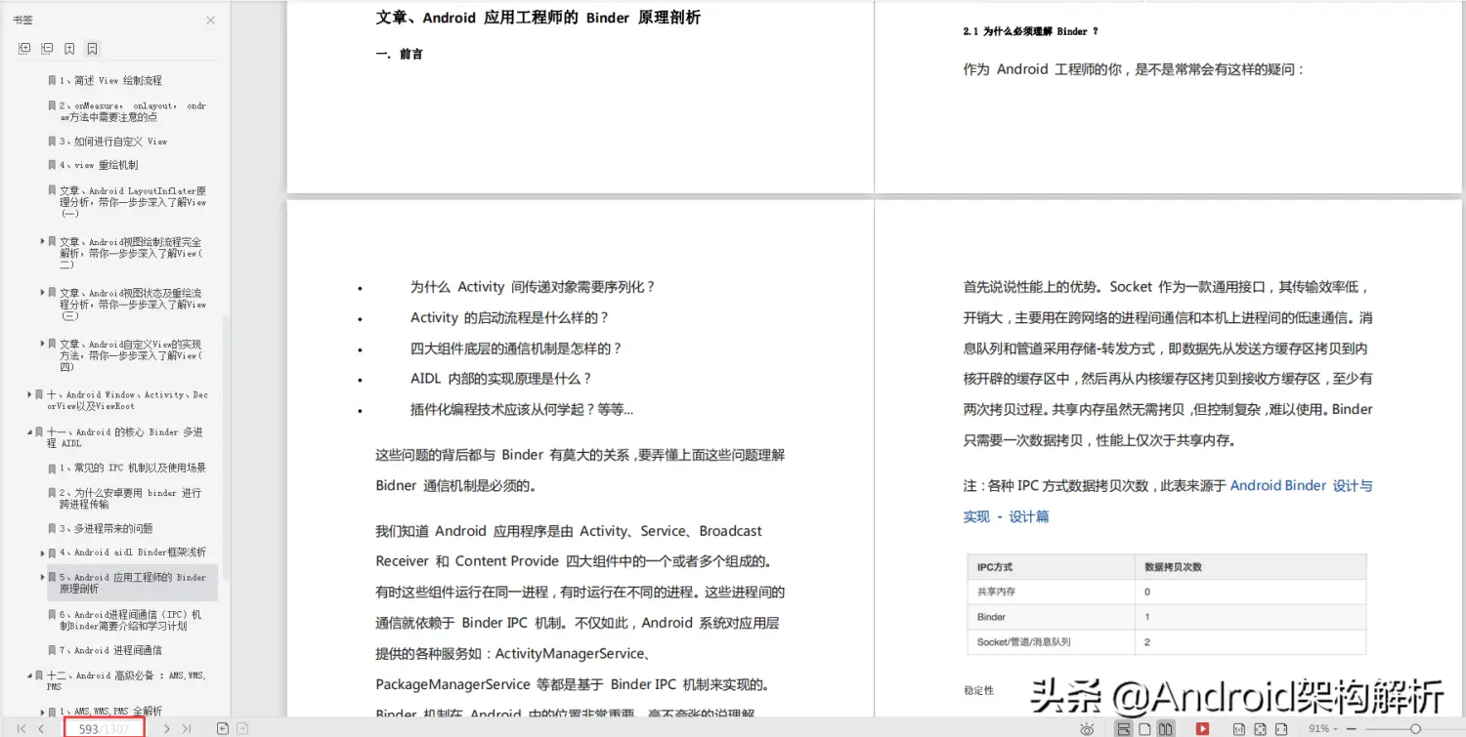1466x737 pixels.
Task: Toggle the two-page view
Action: pyautogui.click(x=1166, y=729)
